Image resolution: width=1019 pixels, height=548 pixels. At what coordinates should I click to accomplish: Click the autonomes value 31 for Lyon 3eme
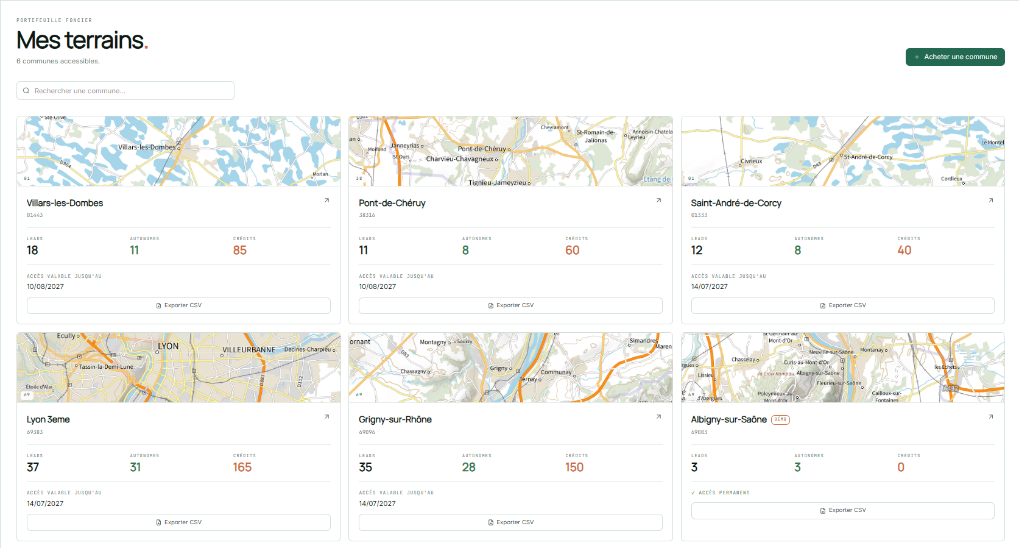tap(135, 468)
